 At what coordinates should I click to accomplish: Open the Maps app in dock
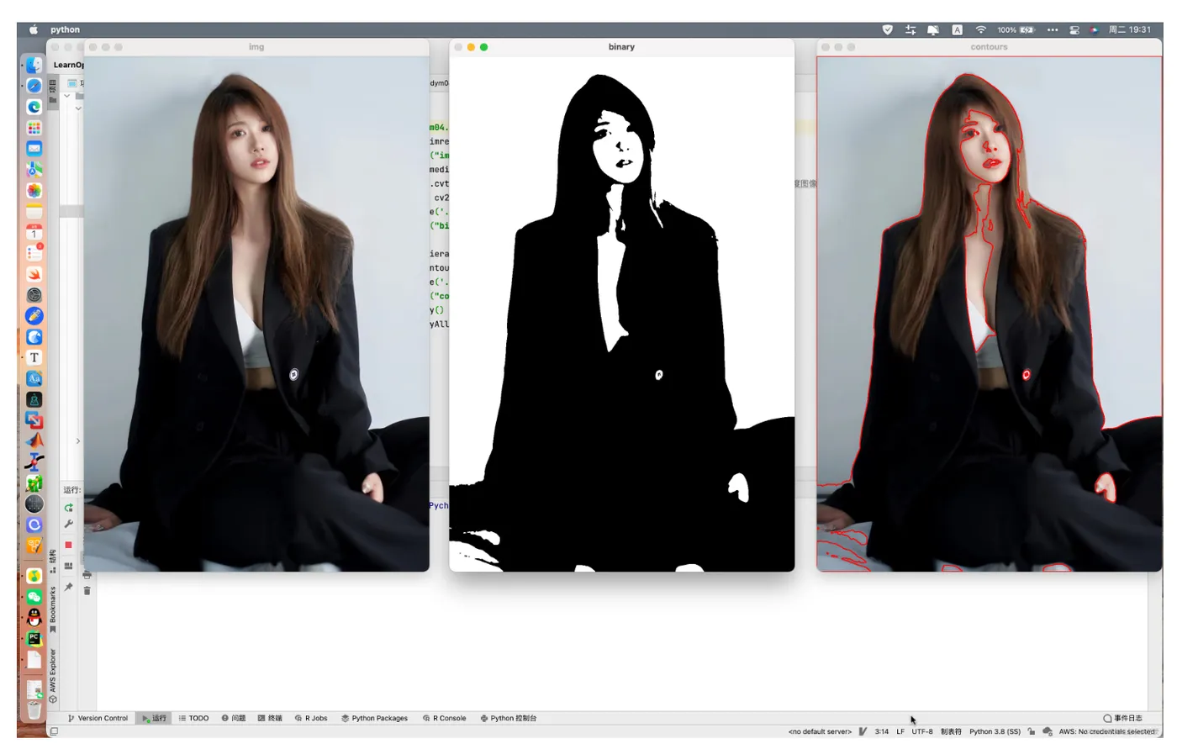tap(34, 169)
